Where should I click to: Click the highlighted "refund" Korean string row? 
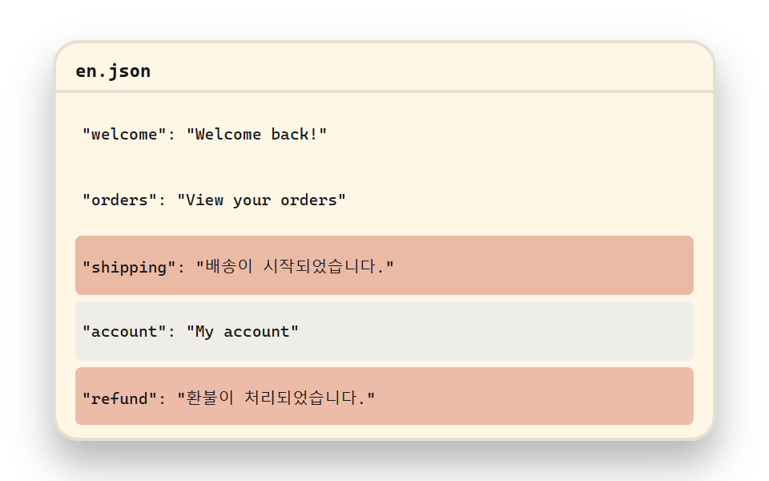click(x=384, y=396)
